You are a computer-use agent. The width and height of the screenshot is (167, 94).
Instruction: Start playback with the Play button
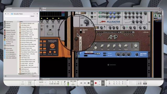click(92, 83)
